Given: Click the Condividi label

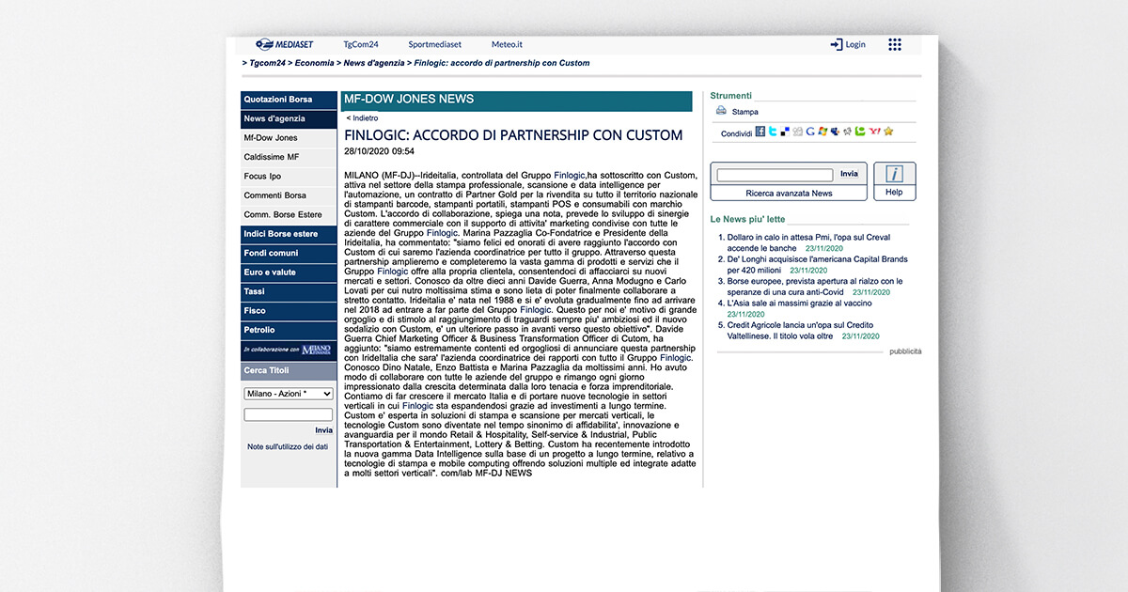Looking at the screenshot, I should point(736,133).
